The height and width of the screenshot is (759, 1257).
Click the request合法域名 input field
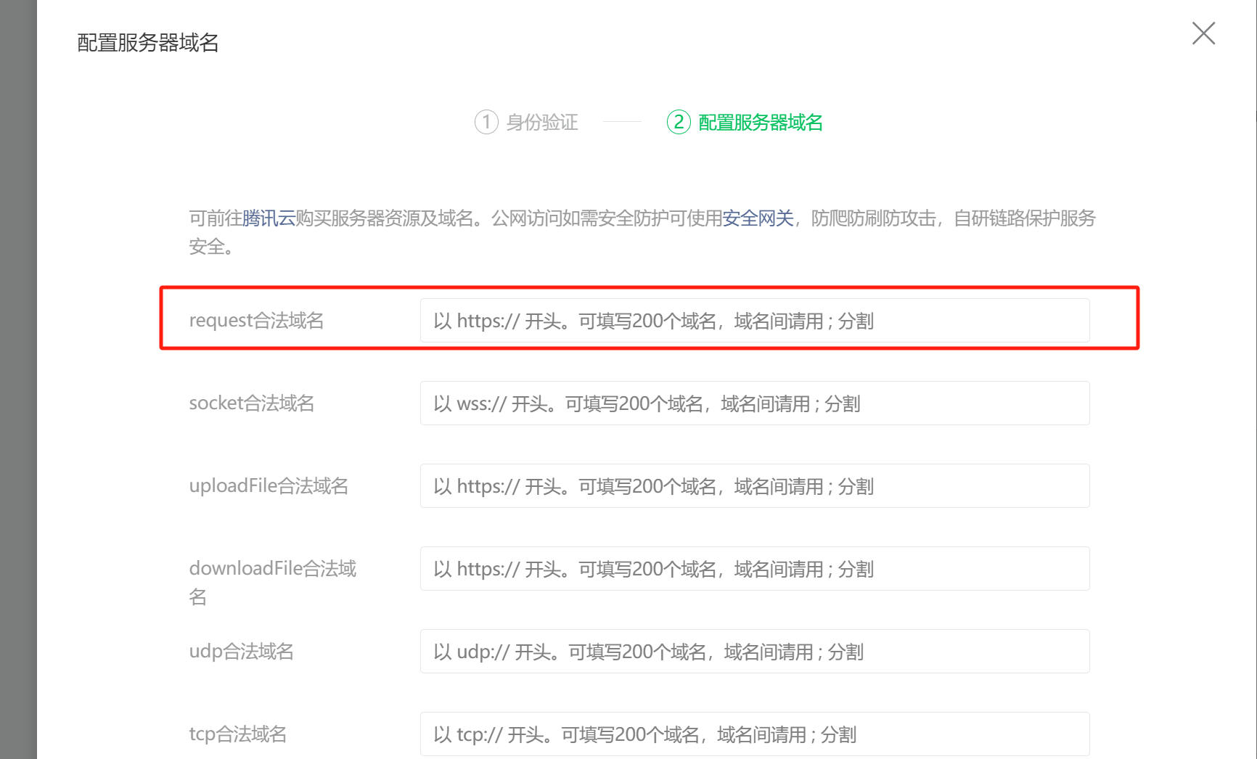[755, 320]
